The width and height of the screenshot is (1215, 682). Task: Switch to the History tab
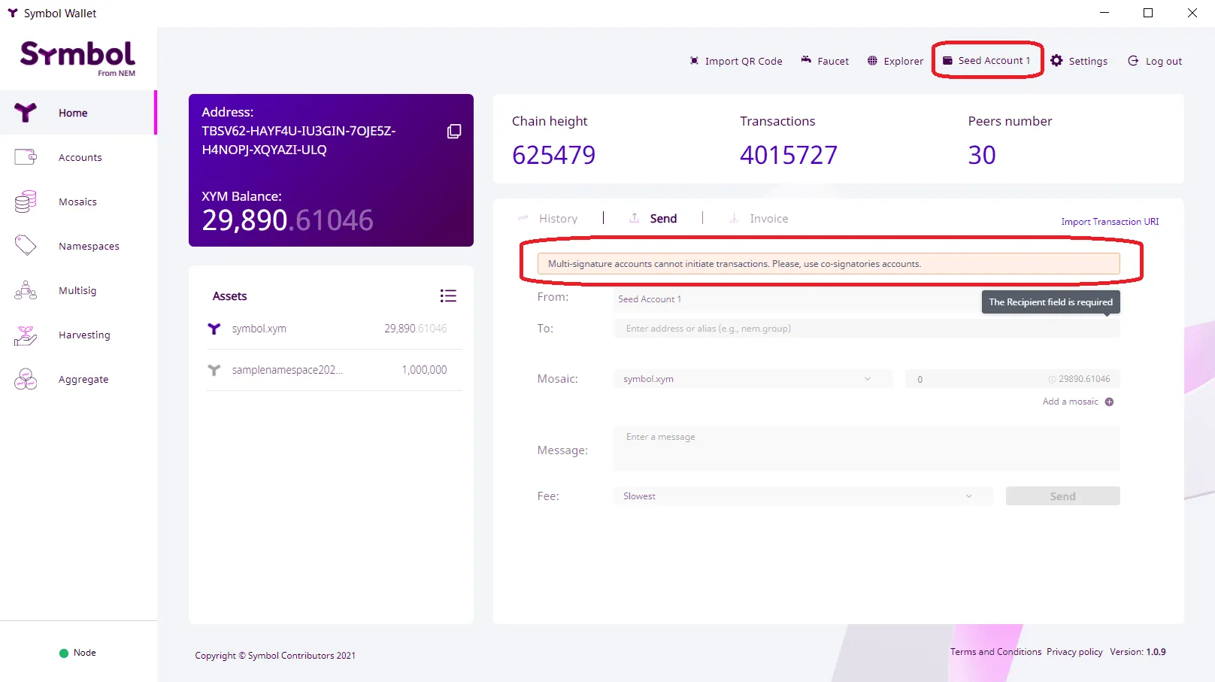coord(558,218)
